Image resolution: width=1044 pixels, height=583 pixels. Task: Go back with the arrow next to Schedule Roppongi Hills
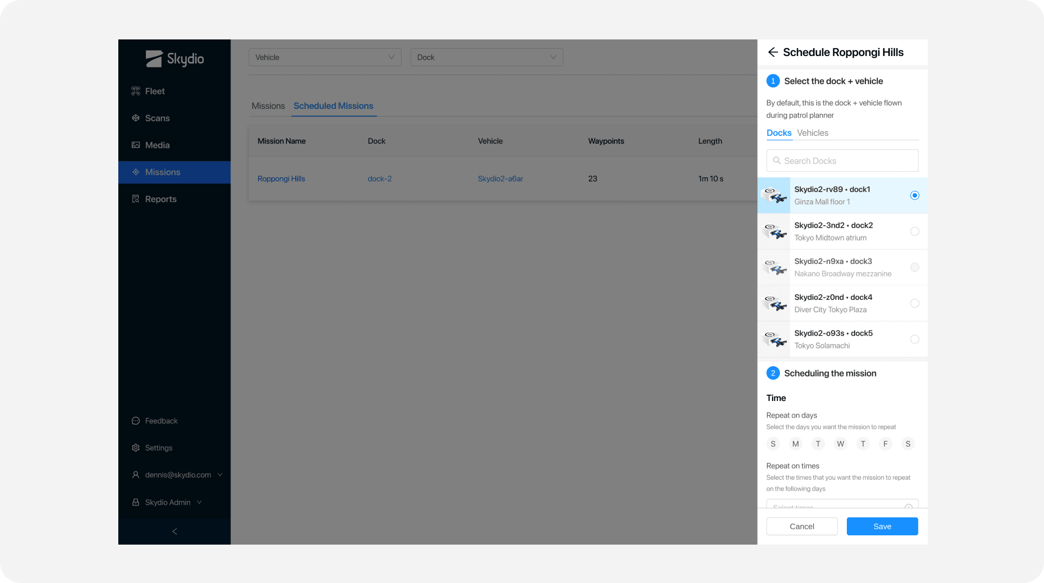773,52
